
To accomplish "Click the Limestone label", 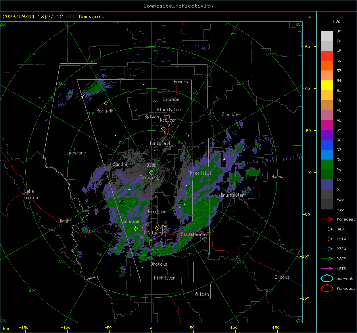I will [x=75, y=153].
